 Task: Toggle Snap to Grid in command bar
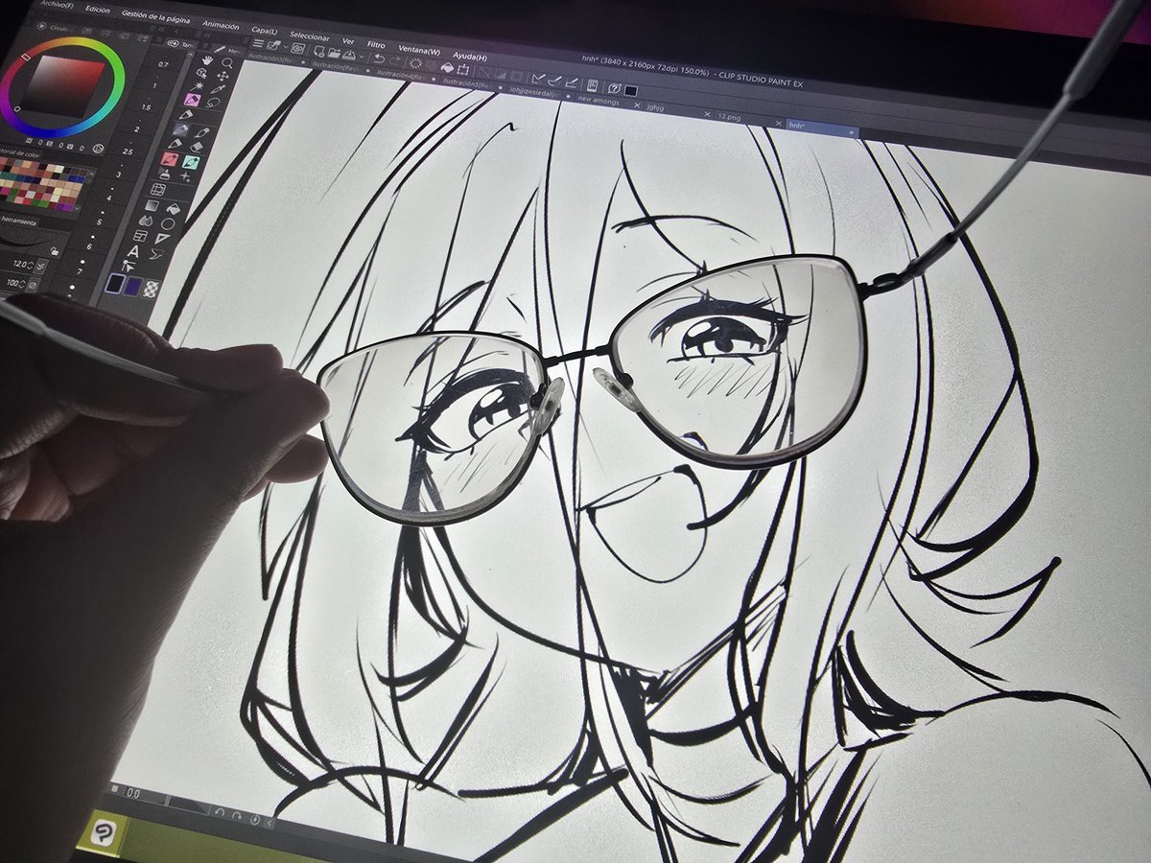tap(572, 82)
